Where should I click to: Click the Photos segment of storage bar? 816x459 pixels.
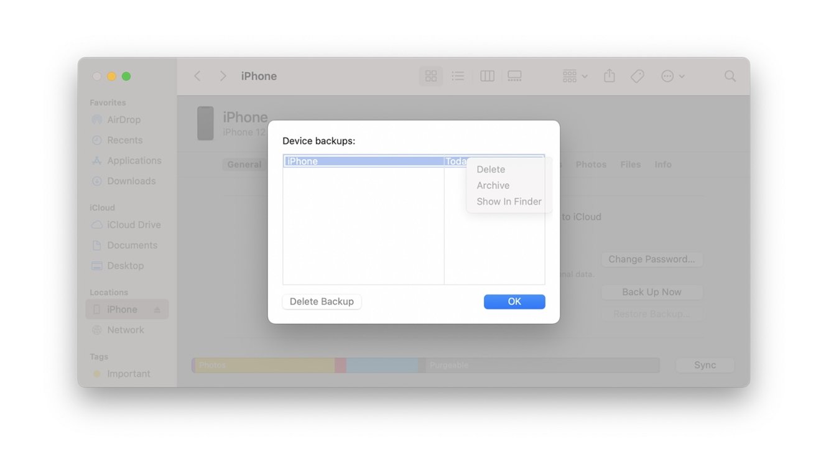(266, 365)
